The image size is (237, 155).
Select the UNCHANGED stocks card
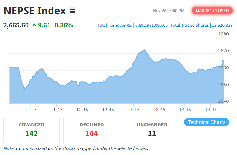[x=152, y=130]
